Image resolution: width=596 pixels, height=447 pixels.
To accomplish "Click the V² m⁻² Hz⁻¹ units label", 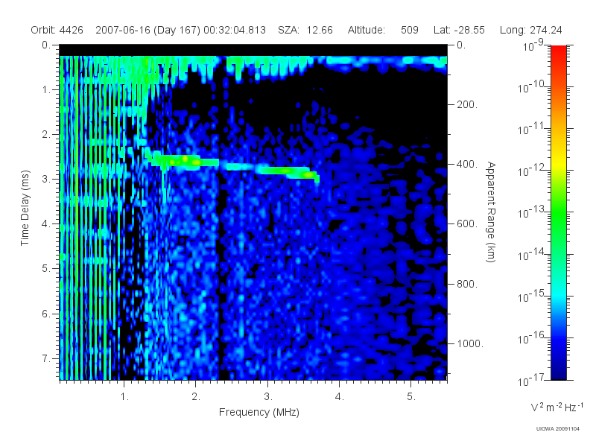I will pyautogui.click(x=557, y=407).
